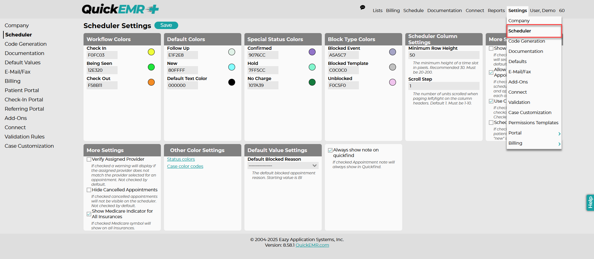Select the Unblocked pink color swatch
The image size is (594, 259).
393,82
